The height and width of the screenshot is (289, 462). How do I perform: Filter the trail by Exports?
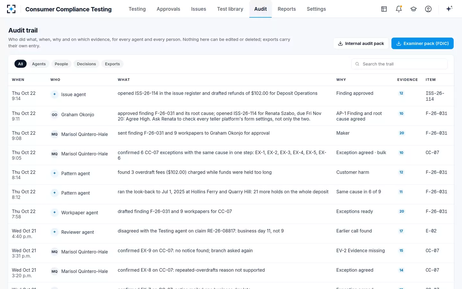point(112,64)
